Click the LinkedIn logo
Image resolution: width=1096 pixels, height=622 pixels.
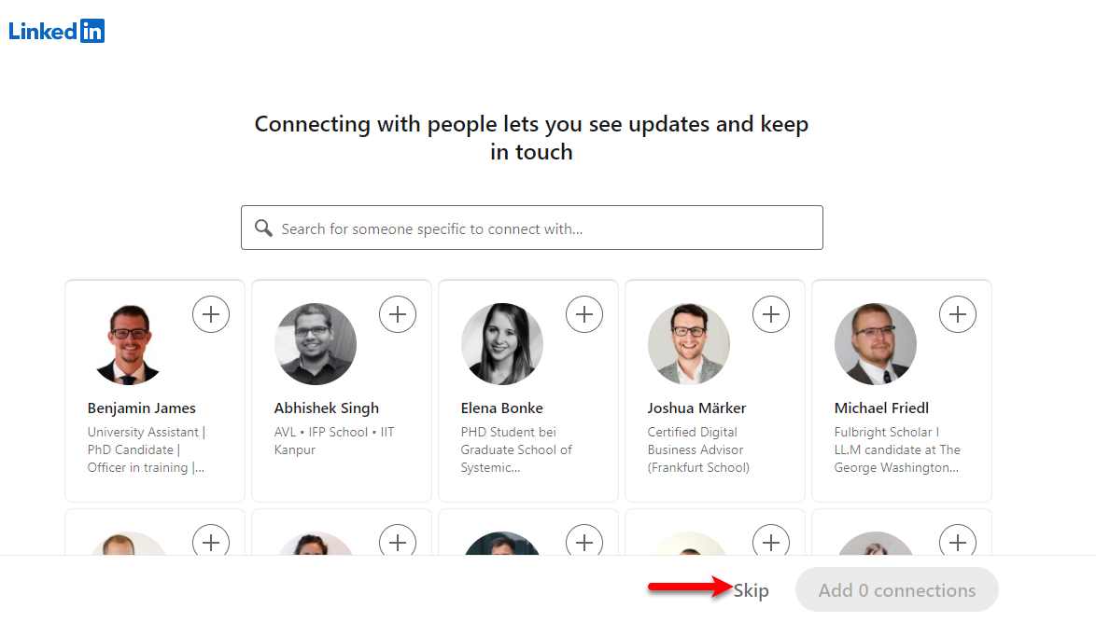coord(57,31)
